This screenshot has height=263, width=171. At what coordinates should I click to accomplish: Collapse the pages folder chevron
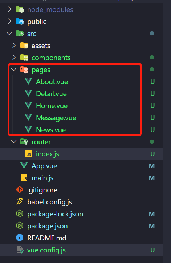(x=14, y=70)
